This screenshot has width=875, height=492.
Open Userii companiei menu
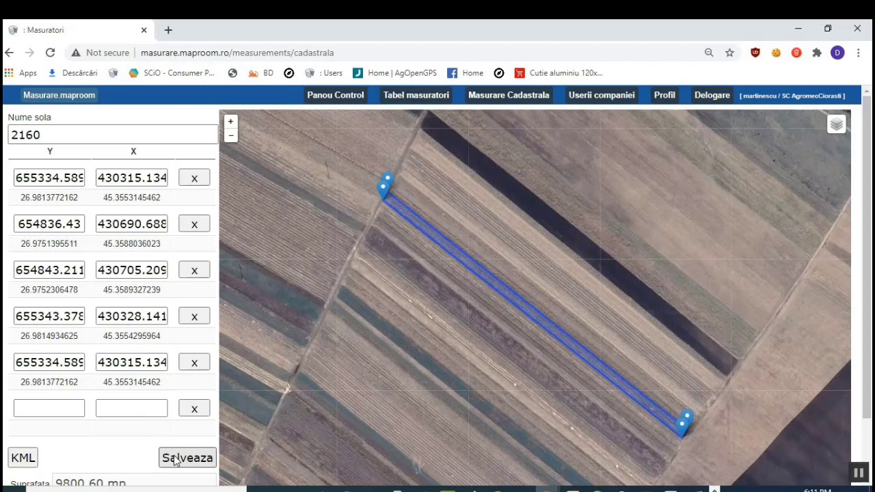click(x=602, y=95)
